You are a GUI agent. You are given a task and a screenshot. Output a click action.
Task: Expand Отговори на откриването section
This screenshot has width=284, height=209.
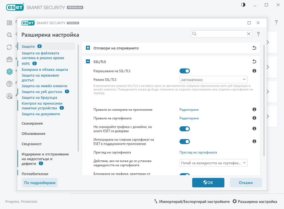[88, 48]
